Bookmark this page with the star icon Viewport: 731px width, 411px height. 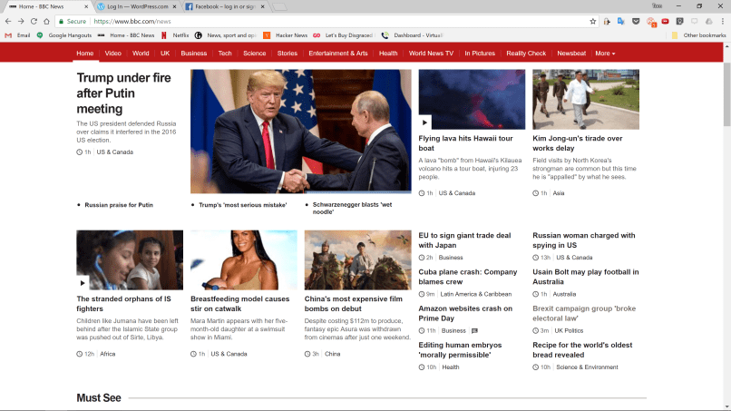pyautogui.click(x=593, y=22)
